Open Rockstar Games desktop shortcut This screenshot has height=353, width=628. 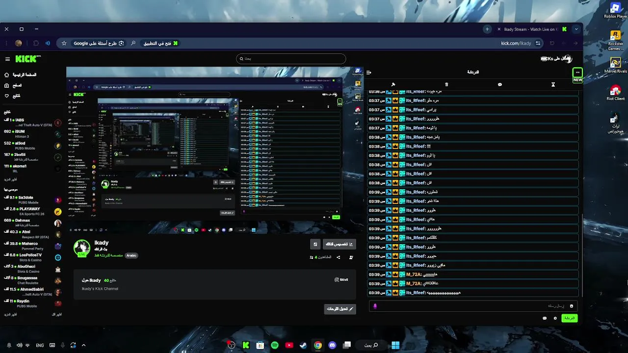click(615, 41)
